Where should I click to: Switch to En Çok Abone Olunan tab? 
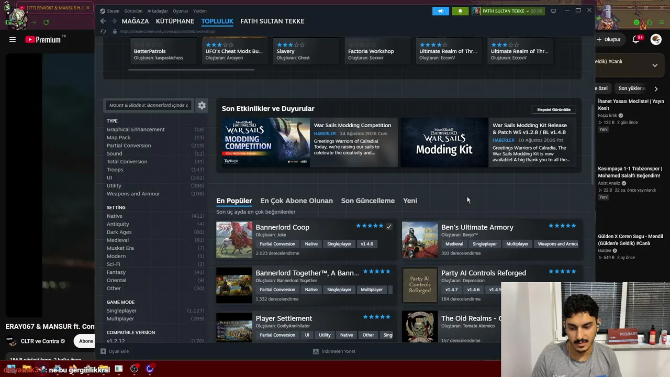click(x=296, y=201)
